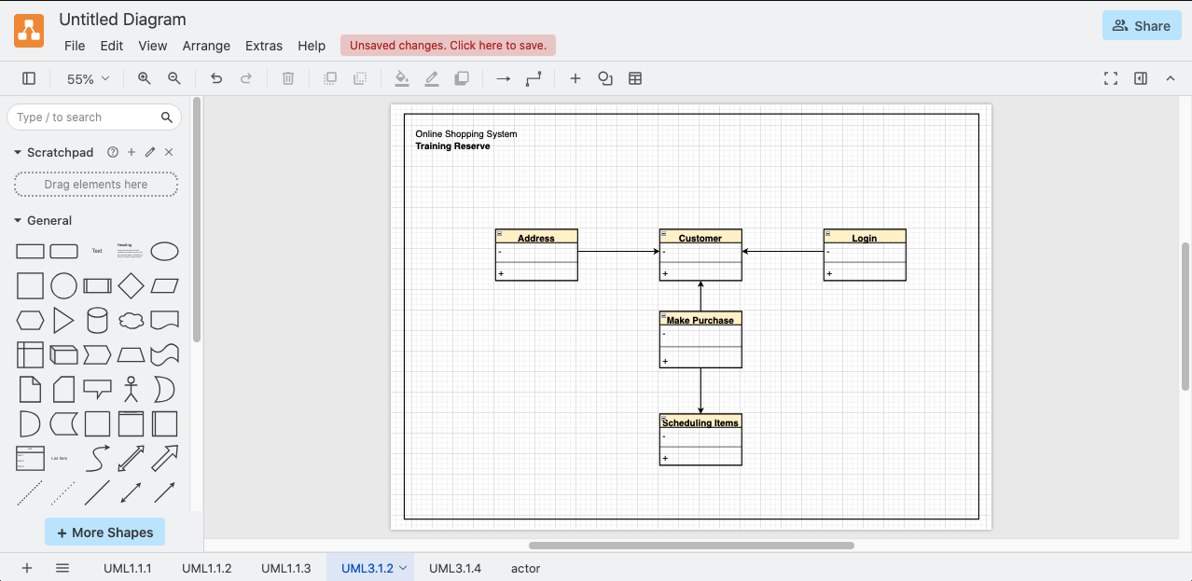
Task: Collapse the Scratchpad section
Action: pos(18,152)
